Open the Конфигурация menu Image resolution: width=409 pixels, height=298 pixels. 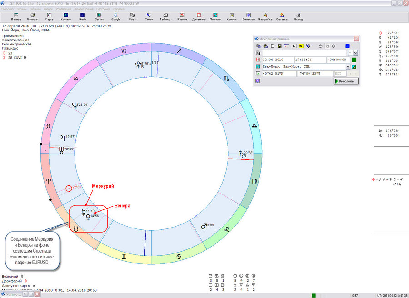tap(84, 9)
